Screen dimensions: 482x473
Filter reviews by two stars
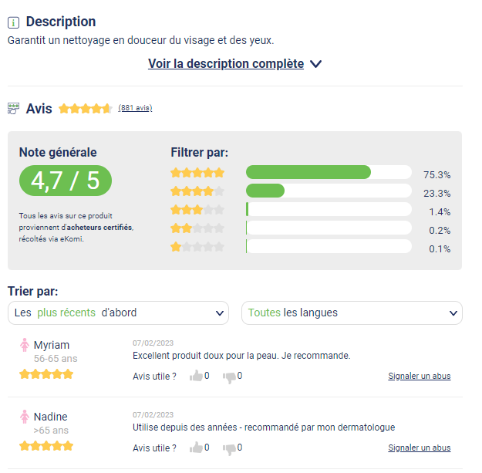tap(197, 228)
